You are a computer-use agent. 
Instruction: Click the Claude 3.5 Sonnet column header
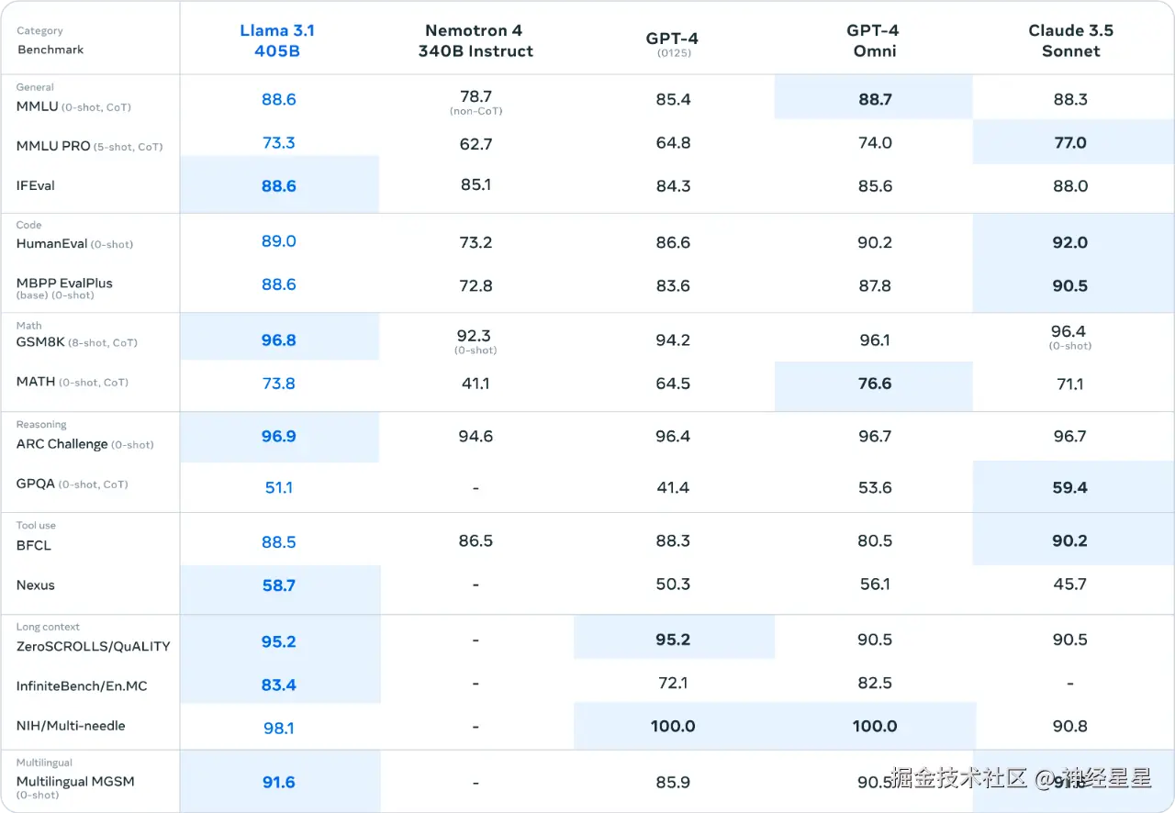click(1070, 40)
